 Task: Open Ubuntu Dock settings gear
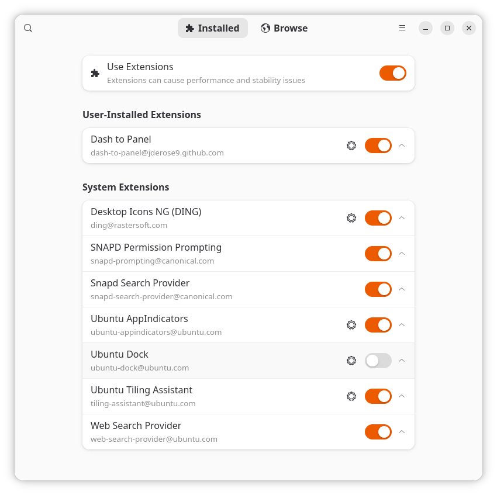pos(351,361)
